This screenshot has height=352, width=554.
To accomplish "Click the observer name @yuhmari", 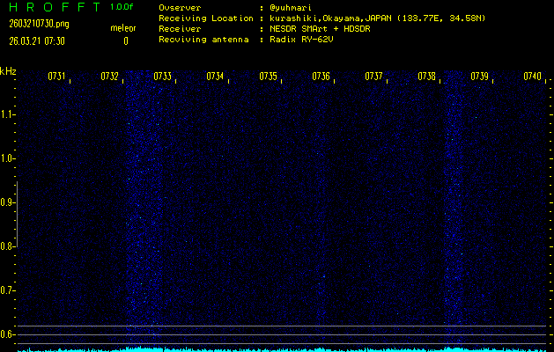I will pyautogui.click(x=291, y=8).
